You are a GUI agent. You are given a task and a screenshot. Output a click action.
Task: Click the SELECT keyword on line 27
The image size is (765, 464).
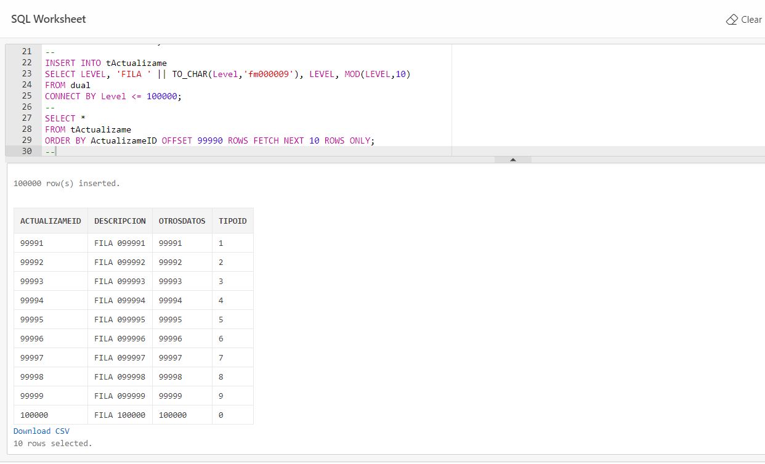(x=59, y=118)
